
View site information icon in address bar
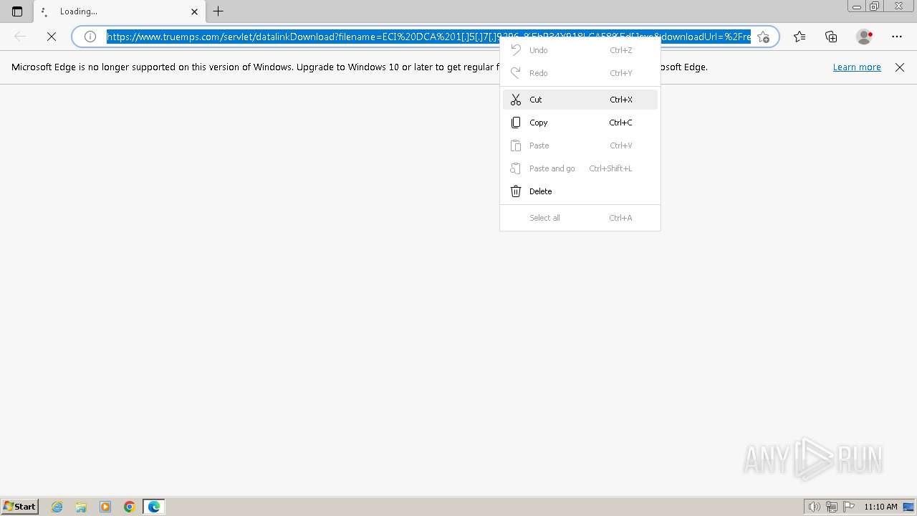point(90,37)
